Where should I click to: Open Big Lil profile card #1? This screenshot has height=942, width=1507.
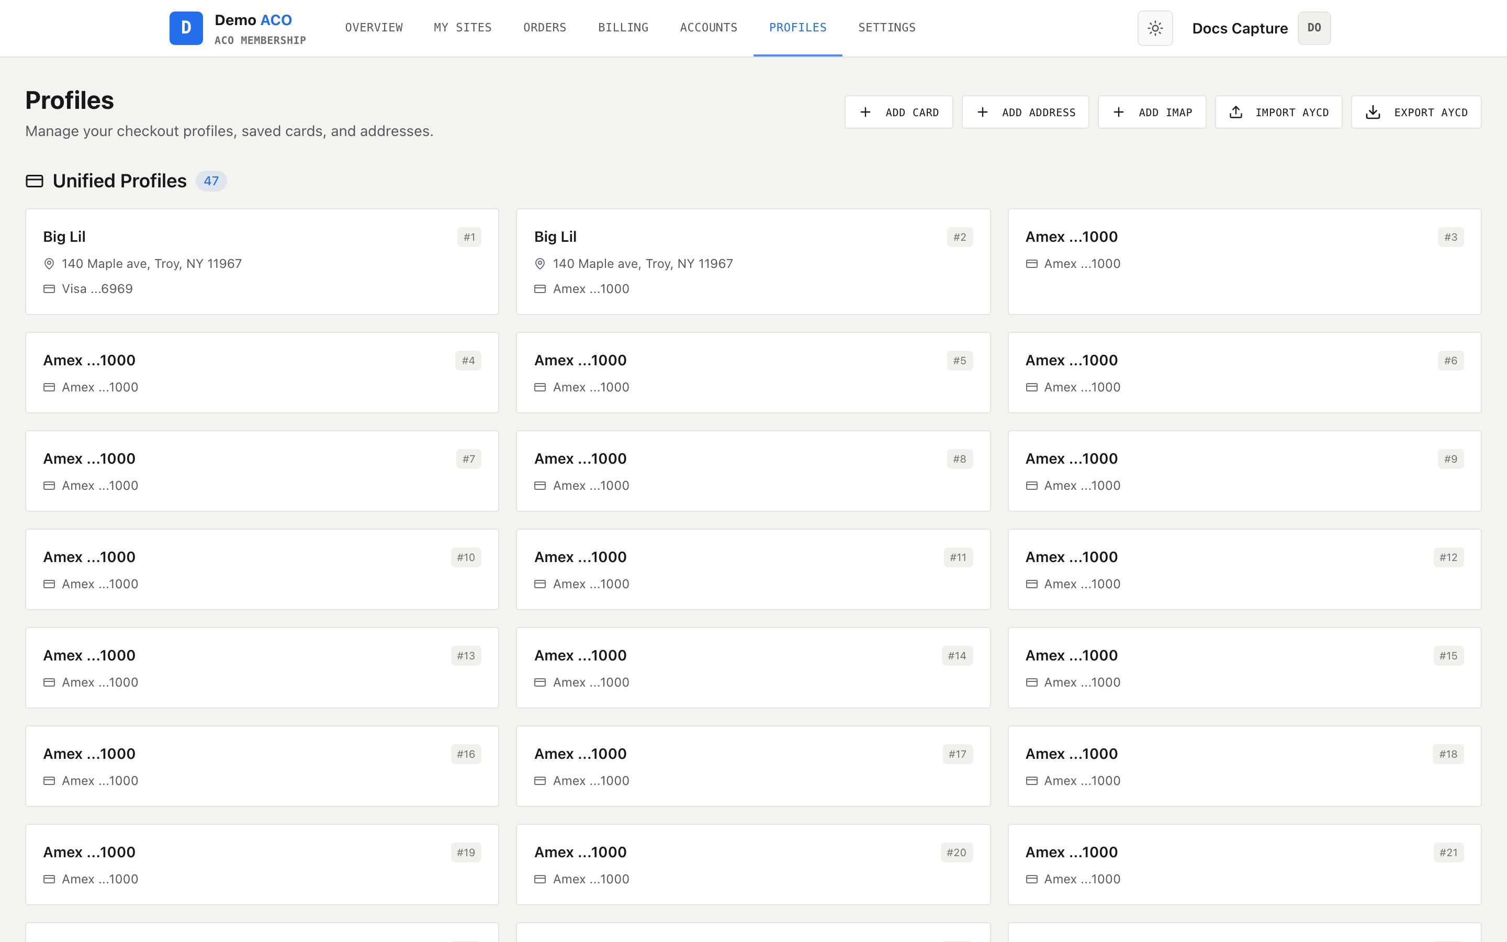click(x=262, y=262)
